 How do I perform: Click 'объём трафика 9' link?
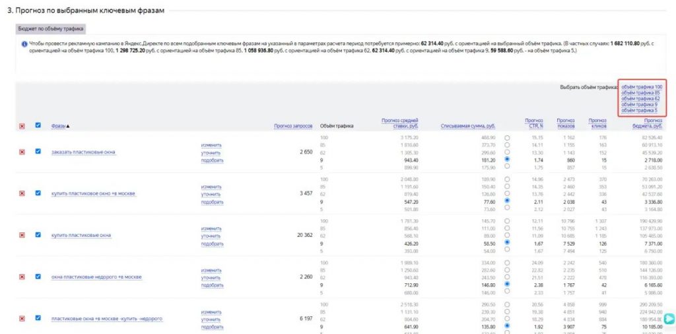(639, 104)
